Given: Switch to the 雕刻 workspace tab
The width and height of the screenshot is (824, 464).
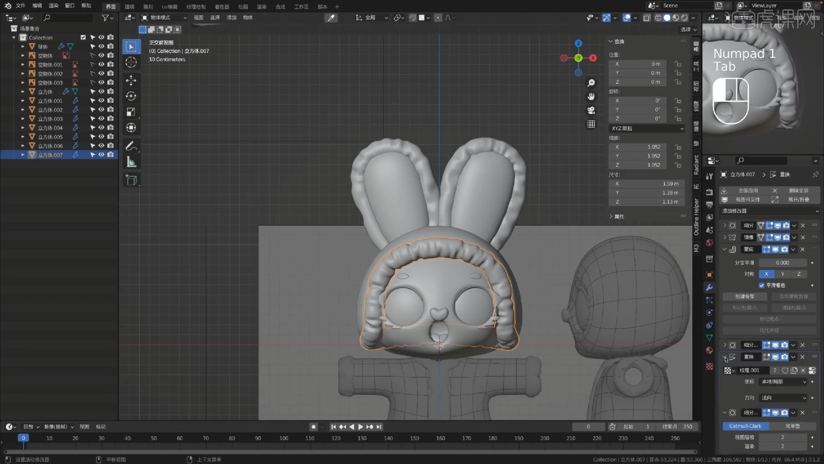Looking at the screenshot, I should tap(148, 6).
